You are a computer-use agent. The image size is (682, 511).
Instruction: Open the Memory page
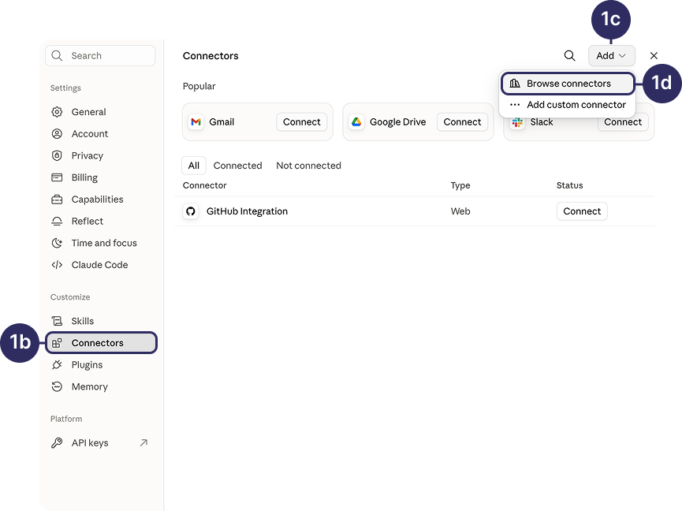(100, 386)
